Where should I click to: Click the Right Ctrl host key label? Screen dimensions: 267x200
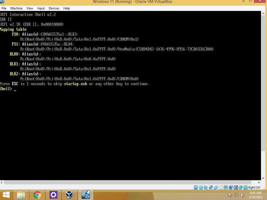254,187
